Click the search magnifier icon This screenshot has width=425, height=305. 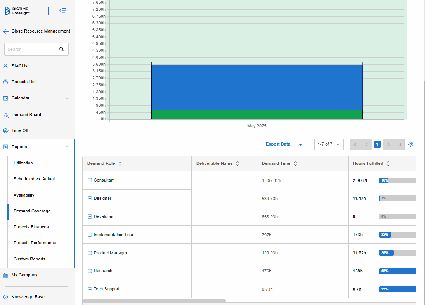point(62,49)
